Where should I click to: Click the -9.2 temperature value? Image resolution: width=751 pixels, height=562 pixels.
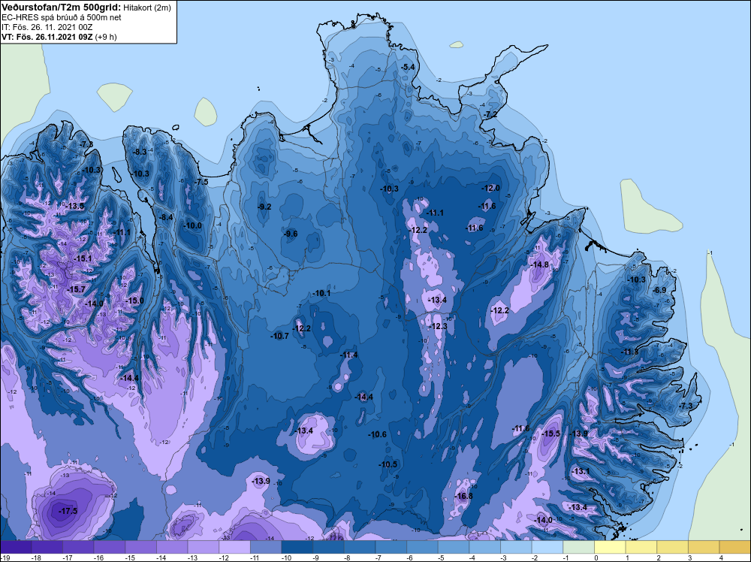point(264,207)
